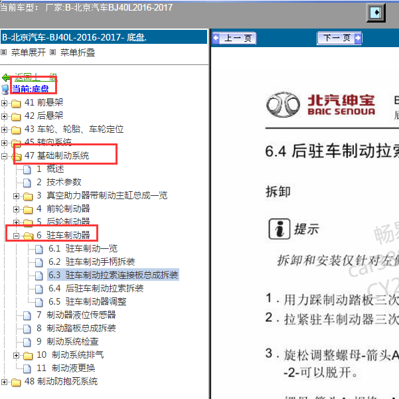Click 菜单展开 to expand all menus
The image size is (399, 399).
[x=29, y=52]
